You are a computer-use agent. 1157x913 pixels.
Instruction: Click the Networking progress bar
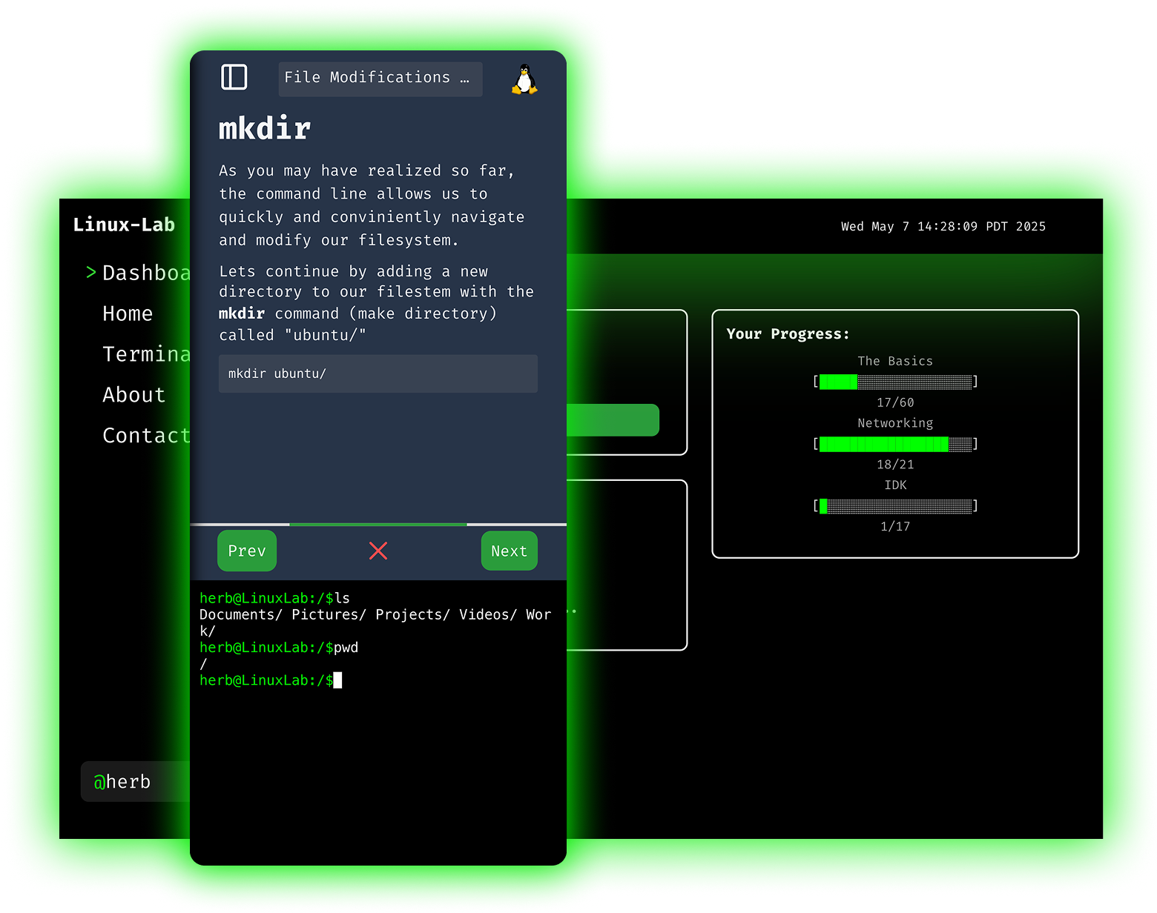895,444
